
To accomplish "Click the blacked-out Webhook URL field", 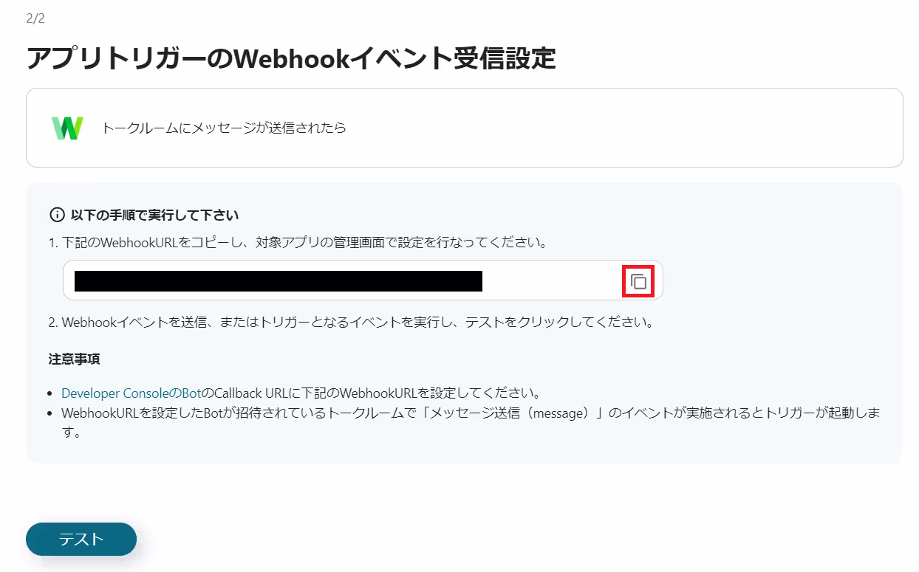I will pyautogui.click(x=363, y=280).
